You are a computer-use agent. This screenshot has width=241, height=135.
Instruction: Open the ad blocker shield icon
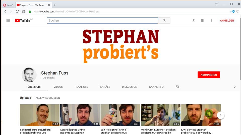tap(233, 11)
